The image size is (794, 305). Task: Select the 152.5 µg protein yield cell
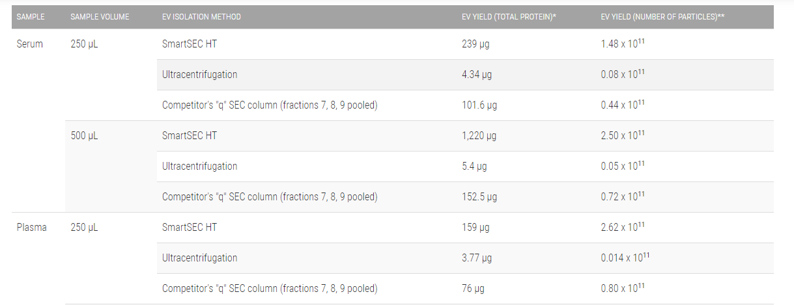479,197
